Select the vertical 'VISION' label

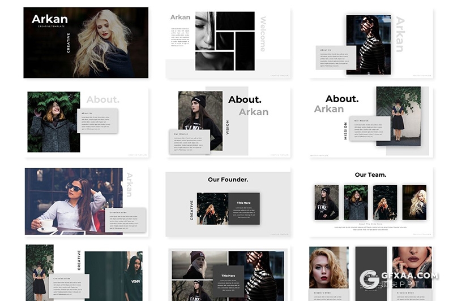(228, 127)
